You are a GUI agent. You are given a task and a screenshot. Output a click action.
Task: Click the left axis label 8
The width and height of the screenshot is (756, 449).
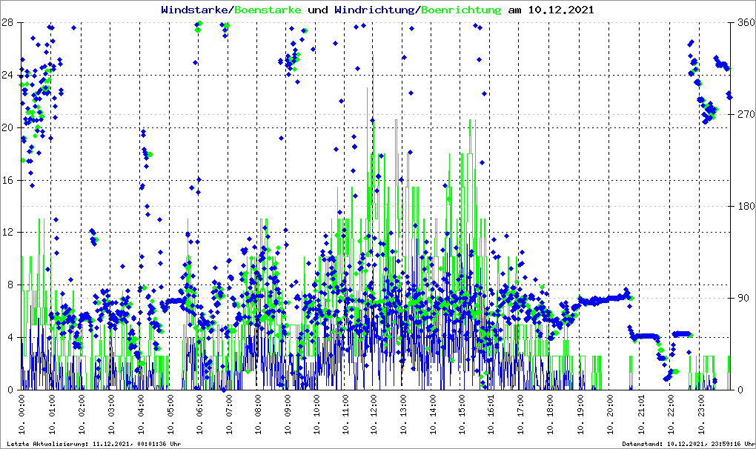click(10, 285)
